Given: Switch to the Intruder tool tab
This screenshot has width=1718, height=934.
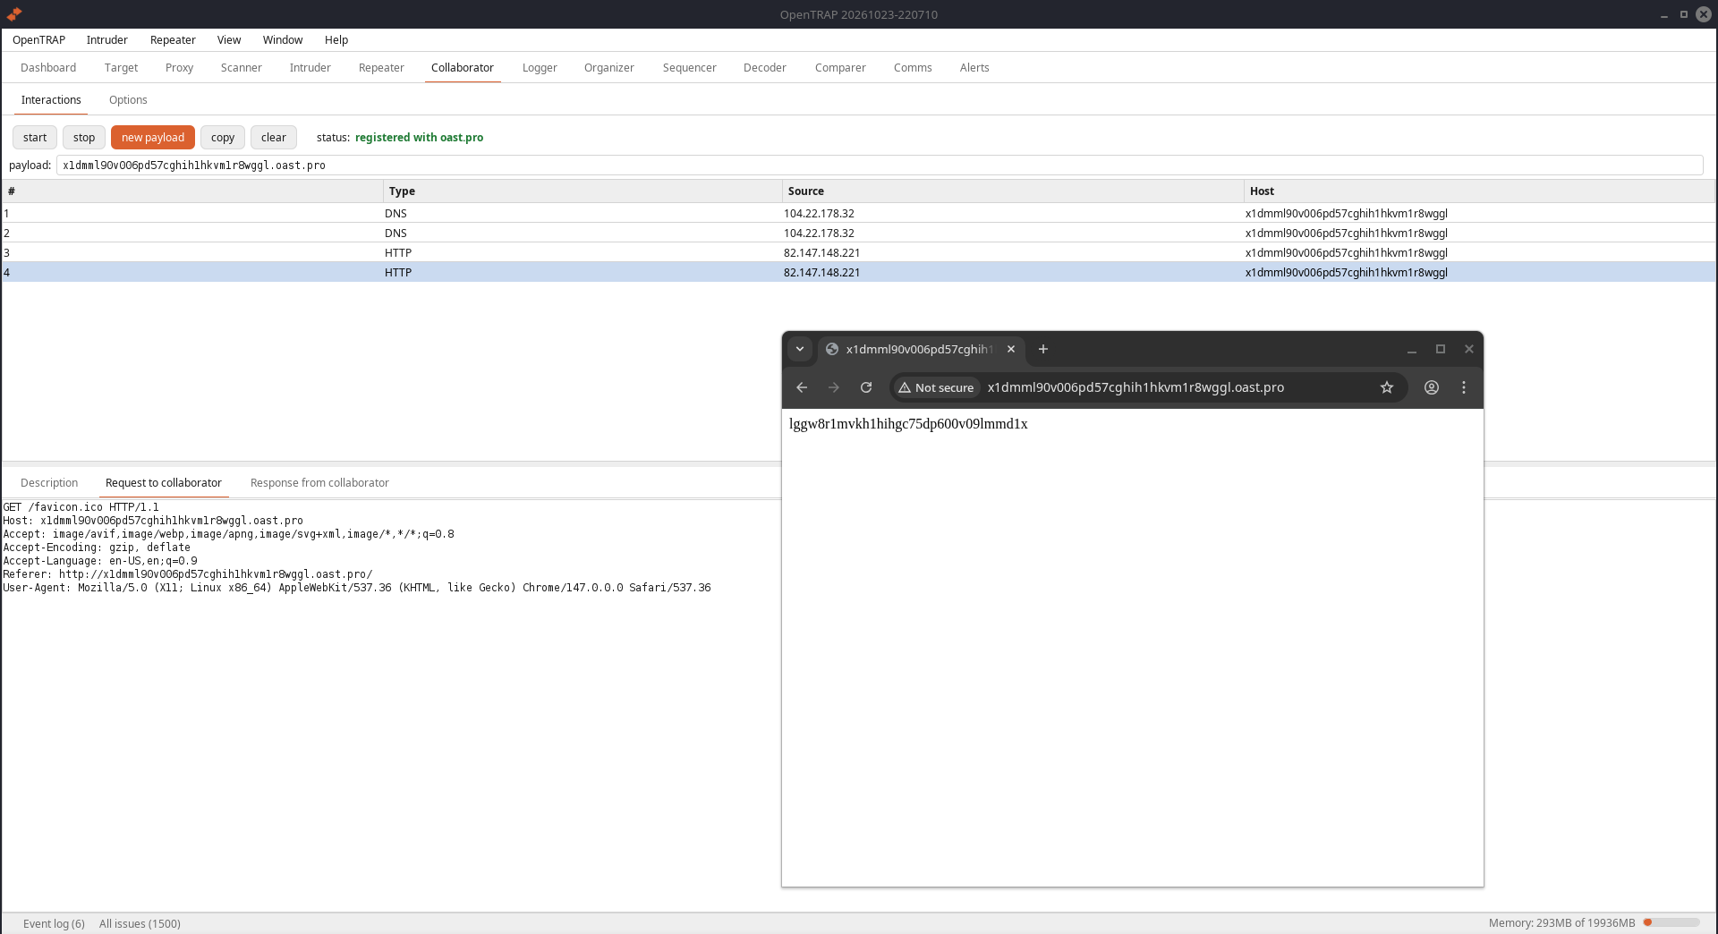Looking at the screenshot, I should pos(310,67).
